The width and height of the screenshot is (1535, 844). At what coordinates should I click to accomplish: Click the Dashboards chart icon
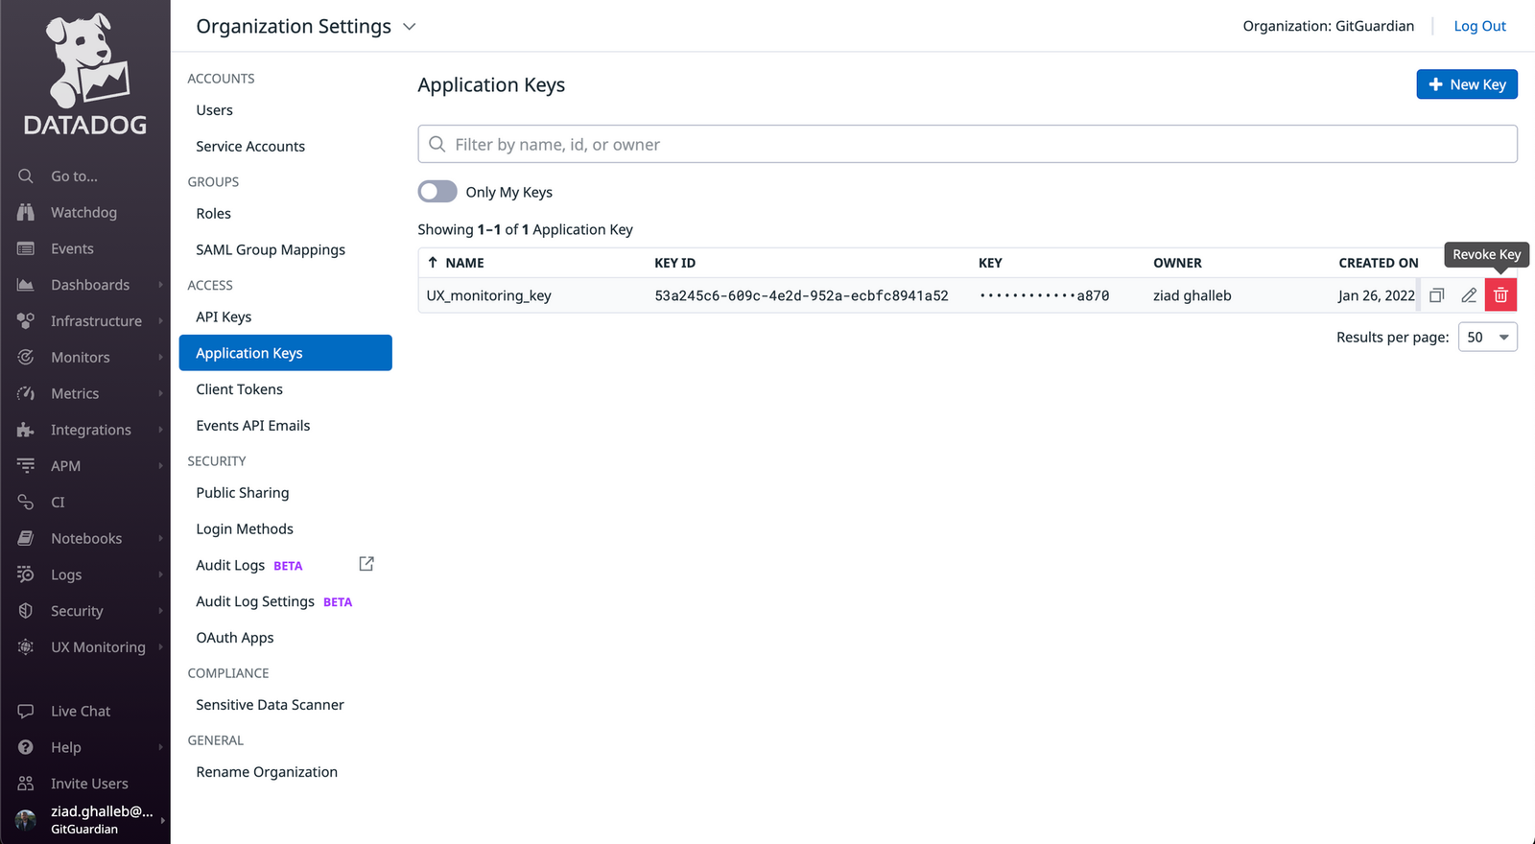pyautogui.click(x=26, y=285)
